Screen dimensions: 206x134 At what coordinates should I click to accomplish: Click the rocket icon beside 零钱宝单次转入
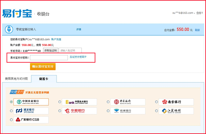(x=9, y=29)
